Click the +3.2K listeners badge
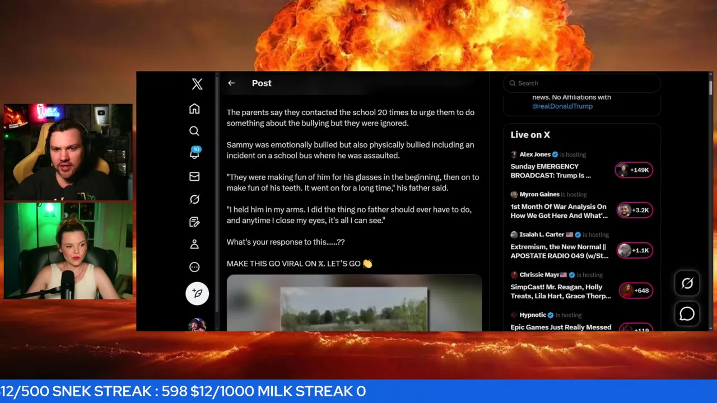This screenshot has width=717, height=403. pos(634,210)
